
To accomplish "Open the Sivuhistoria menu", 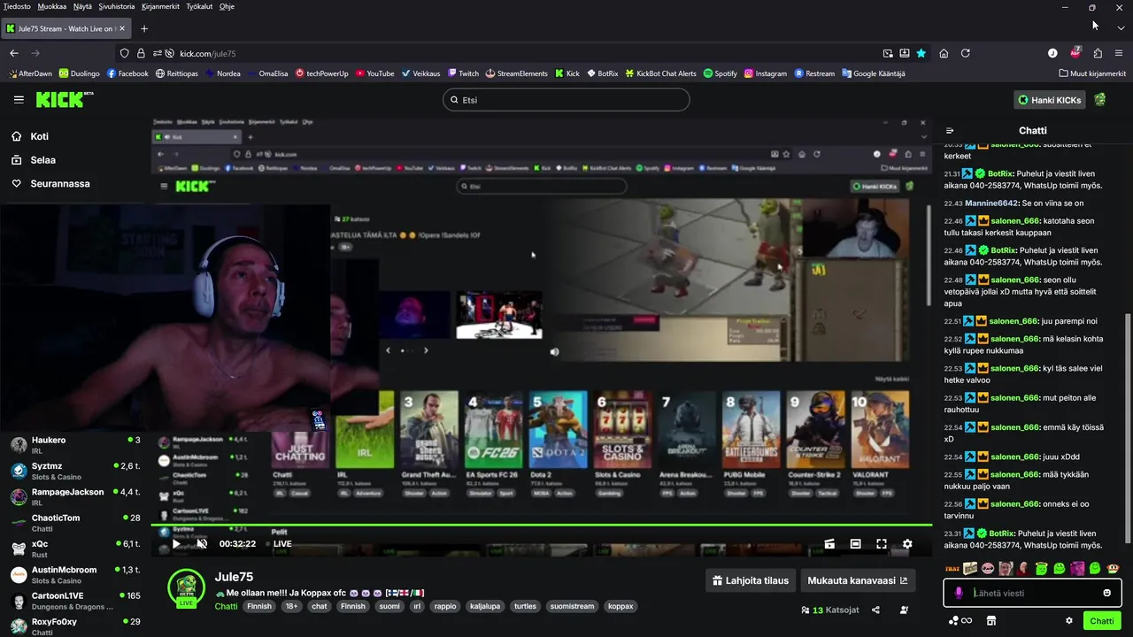I will coord(117,6).
